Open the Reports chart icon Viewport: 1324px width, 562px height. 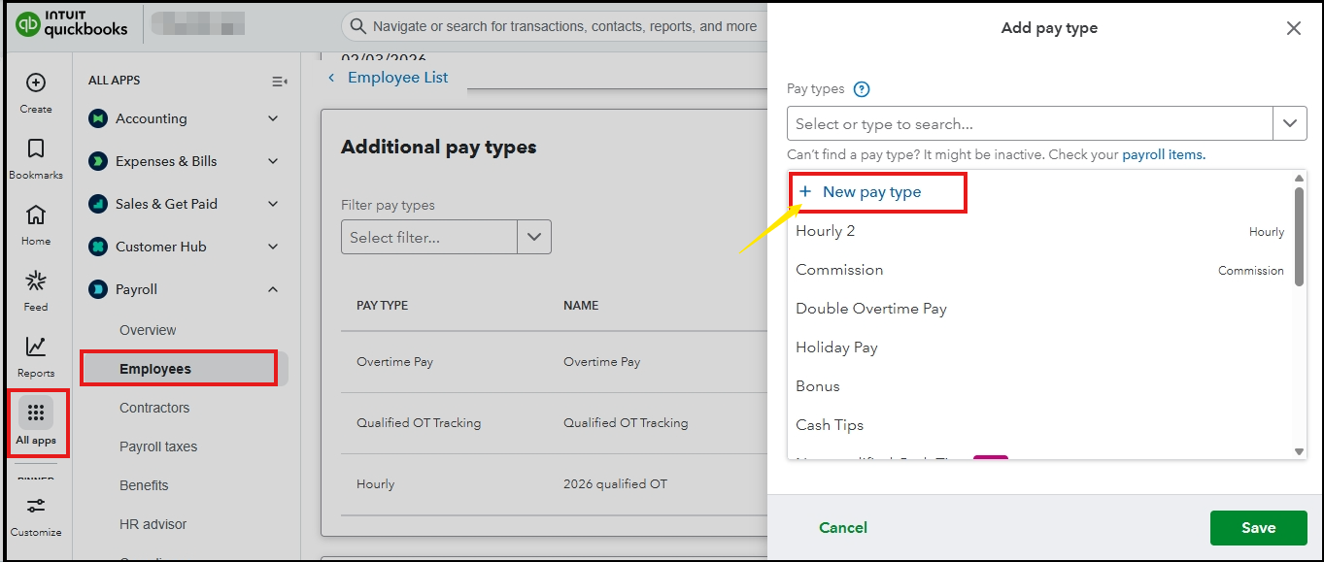tap(36, 347)
